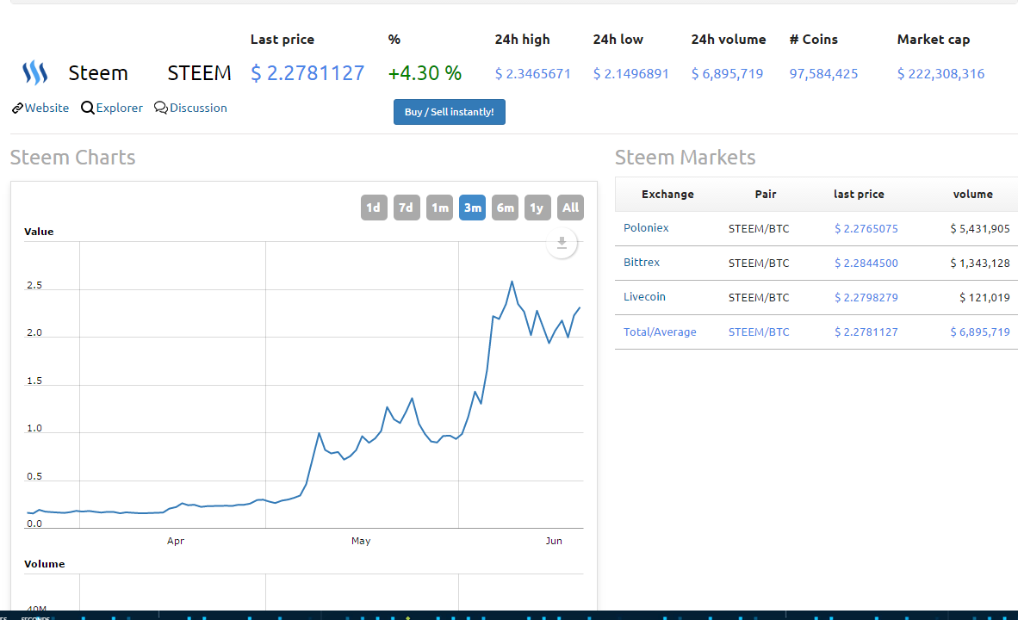
Task: Open the Discussion link
Action: (191, 108)
